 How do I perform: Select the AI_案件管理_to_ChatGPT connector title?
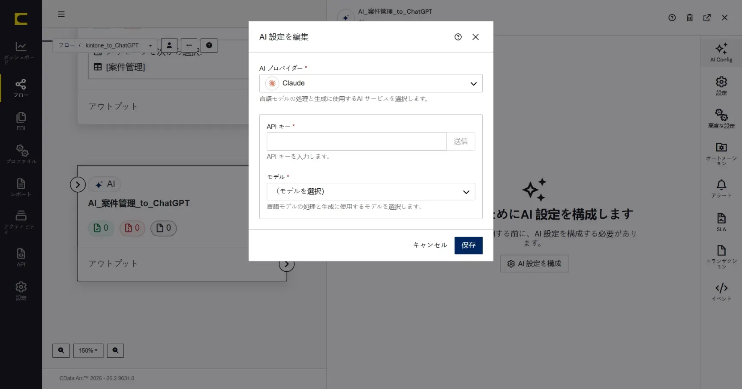point(139,203)
